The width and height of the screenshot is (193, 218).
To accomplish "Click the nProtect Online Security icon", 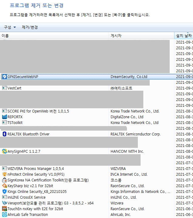I will click(x=5, y=174).
